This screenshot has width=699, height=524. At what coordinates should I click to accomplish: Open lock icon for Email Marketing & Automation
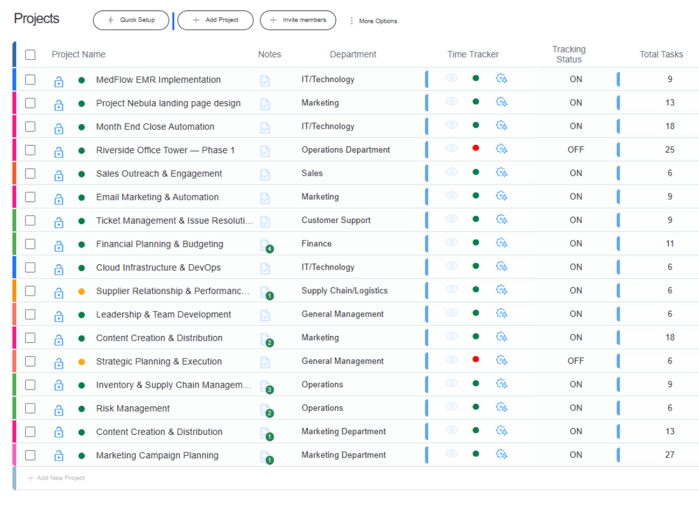59,199
